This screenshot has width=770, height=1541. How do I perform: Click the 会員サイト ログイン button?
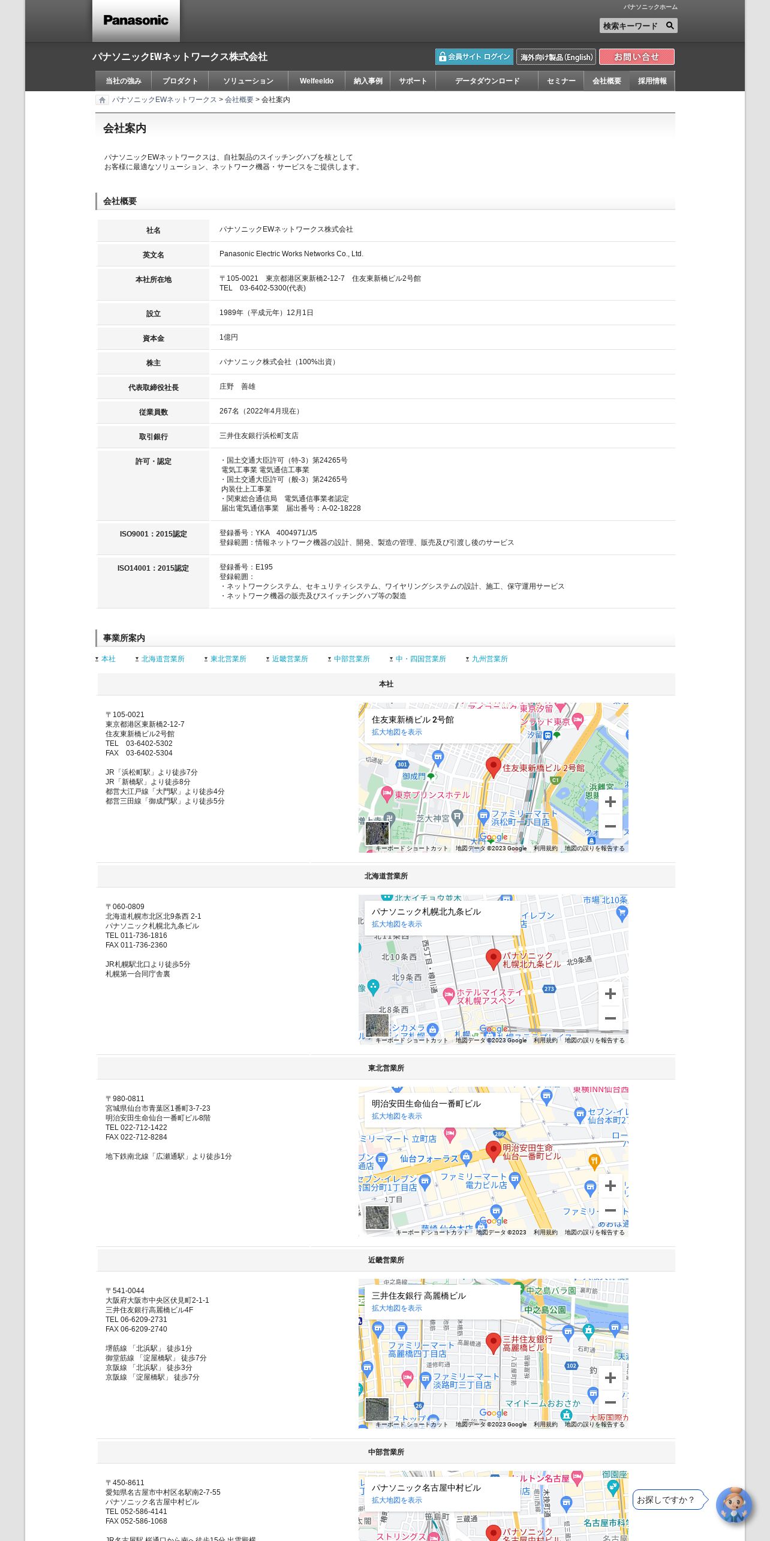click(474, 57)
